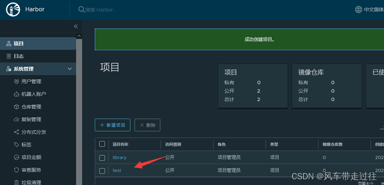Click the Harbor lighthouse logo
The height and width of the screenshot is (185, 384).
point(13,10)
